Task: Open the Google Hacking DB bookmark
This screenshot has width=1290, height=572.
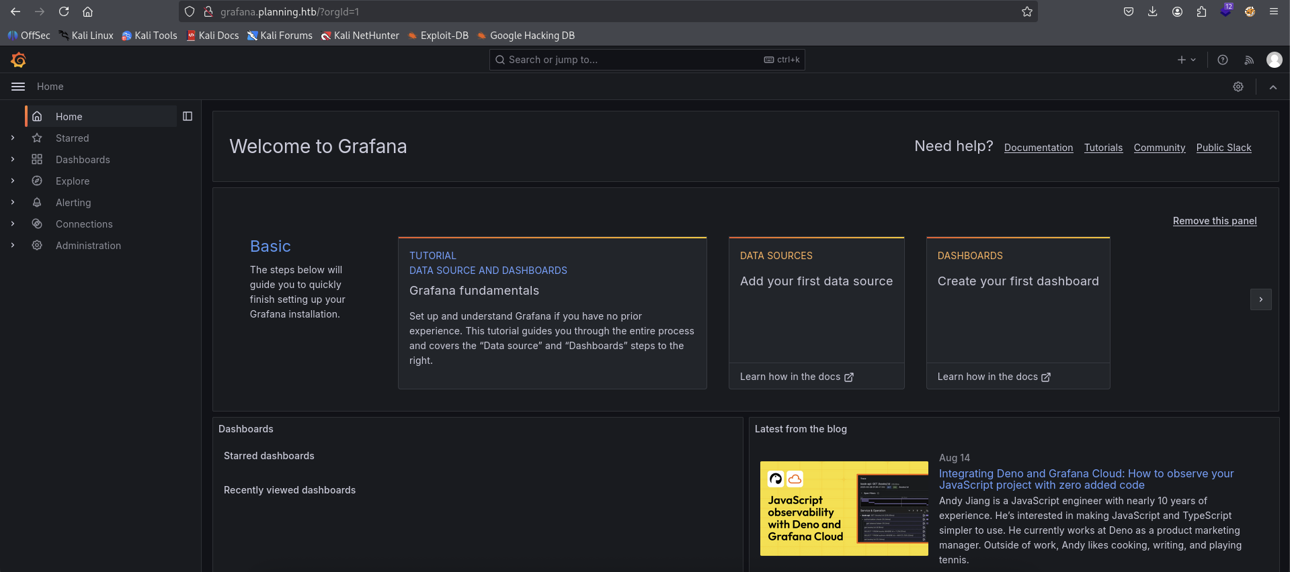Action: pyautogui.click(x=526, y=36)
